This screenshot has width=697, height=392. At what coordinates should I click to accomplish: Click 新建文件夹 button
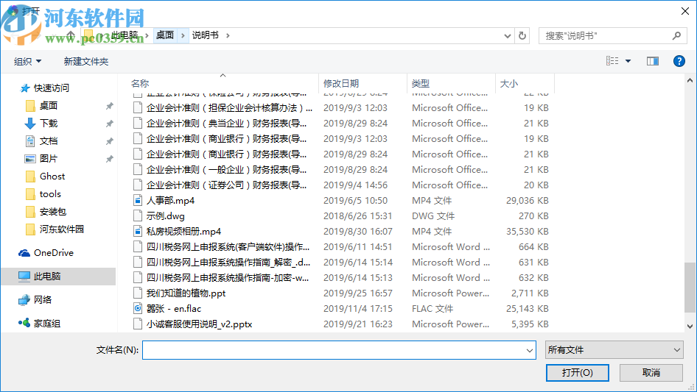85,62
